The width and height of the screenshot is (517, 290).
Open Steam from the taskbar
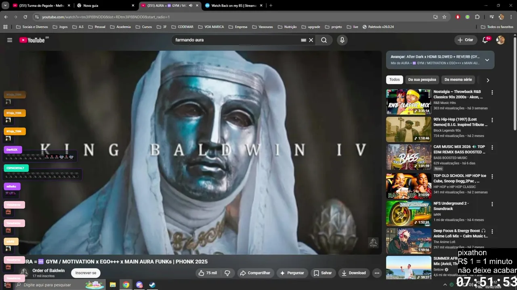click(152, 285)
